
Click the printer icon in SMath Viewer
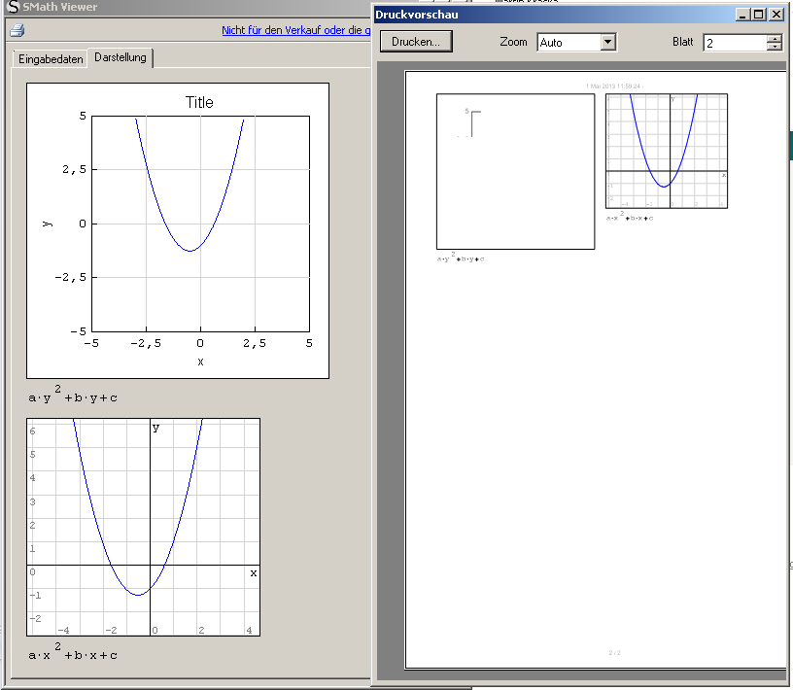tap(17, 30)
